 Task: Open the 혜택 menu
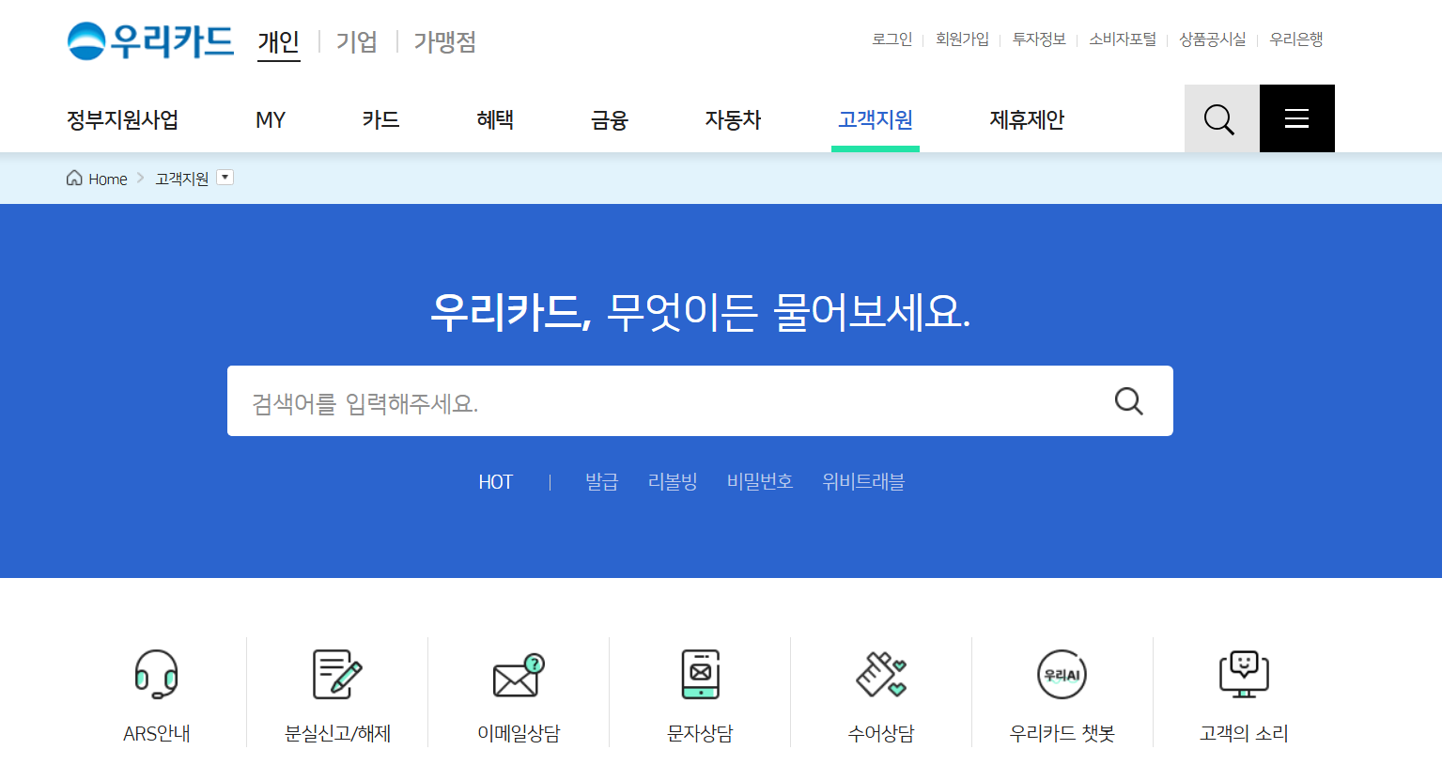pyautogui.click(x=495, y=119)
